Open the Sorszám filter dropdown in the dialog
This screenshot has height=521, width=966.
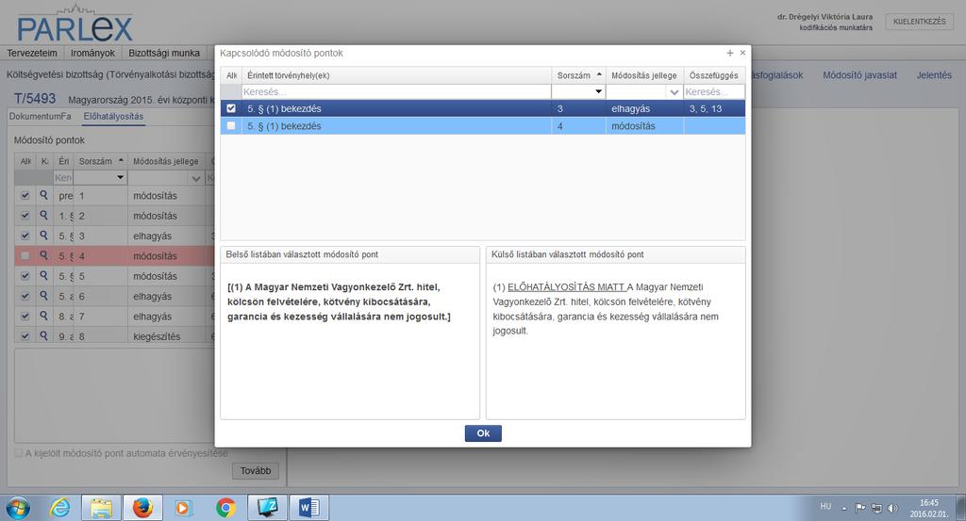tap(597, 91)
